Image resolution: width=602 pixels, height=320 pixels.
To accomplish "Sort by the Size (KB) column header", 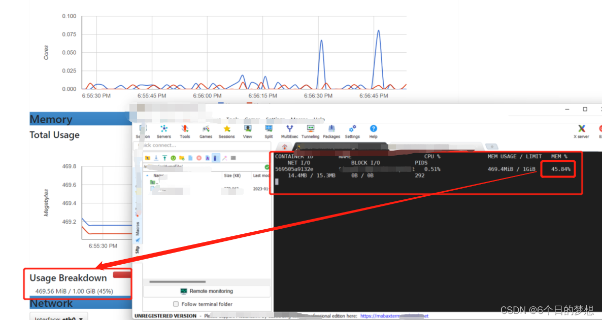I will pyautogui.click(x=232, y=176).
